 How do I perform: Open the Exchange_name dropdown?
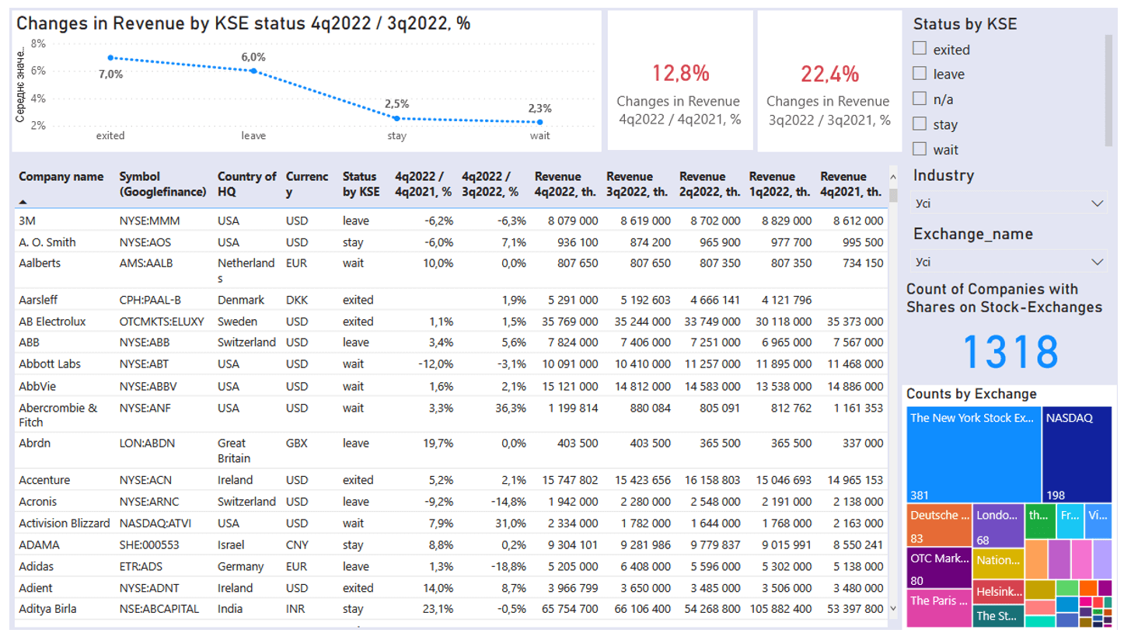[x=1009, y=261]
